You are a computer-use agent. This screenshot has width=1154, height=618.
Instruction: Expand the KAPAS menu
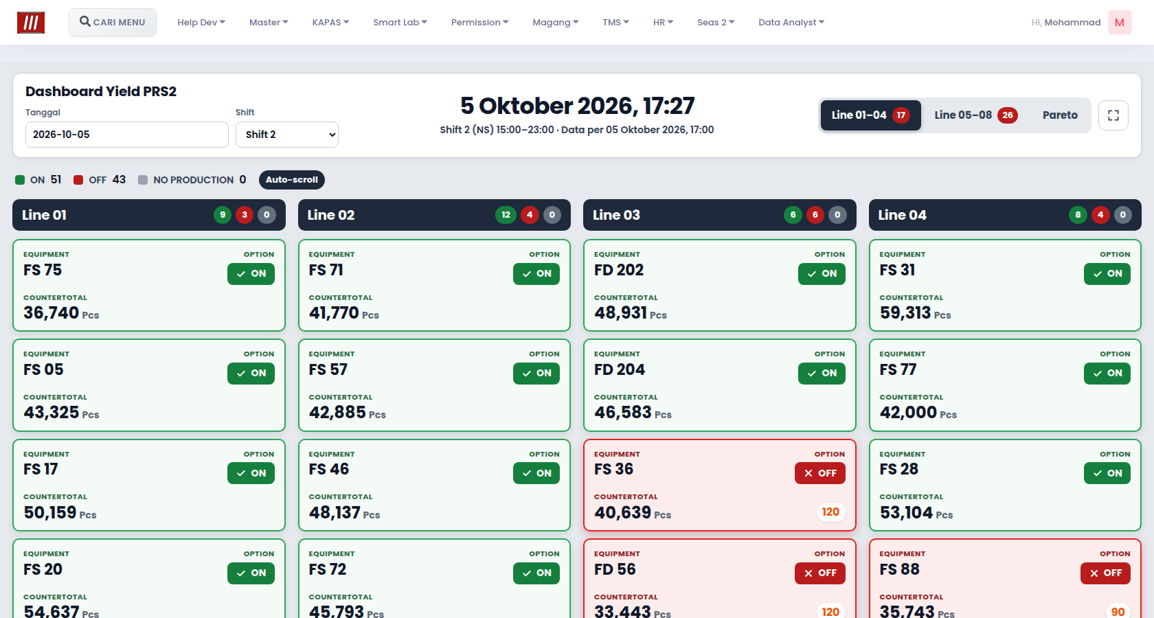pos(330,22)
